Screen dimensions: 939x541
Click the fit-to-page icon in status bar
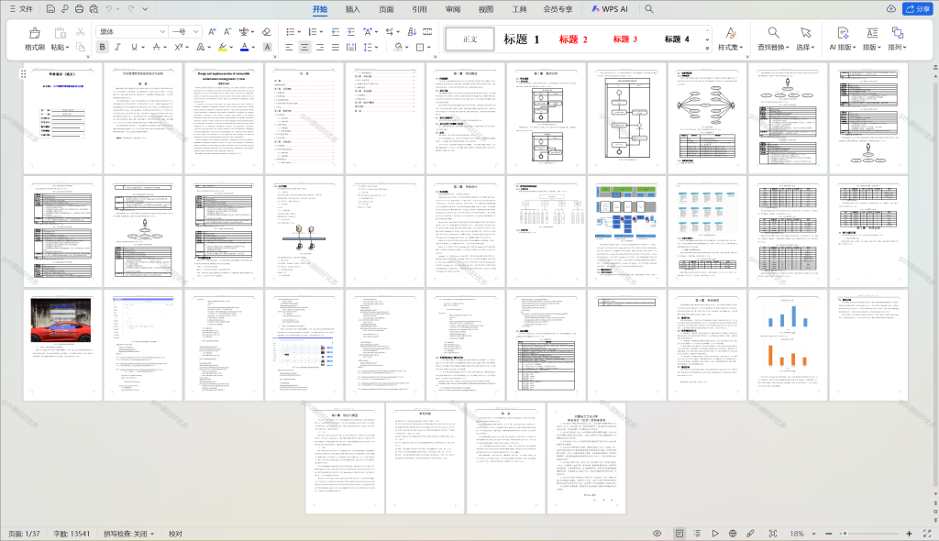click(x=773, y=534)
